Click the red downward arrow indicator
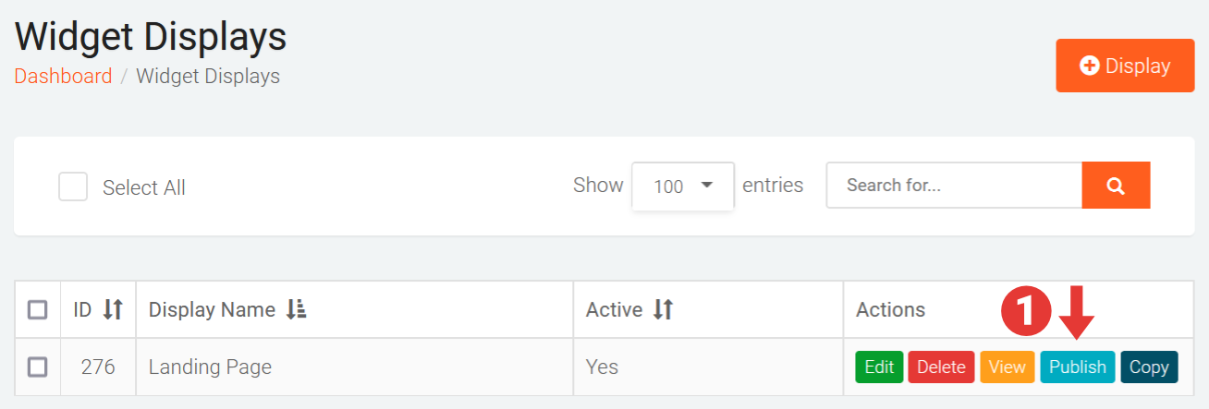The image size is (1209, 409). (x=1077, y=312)
